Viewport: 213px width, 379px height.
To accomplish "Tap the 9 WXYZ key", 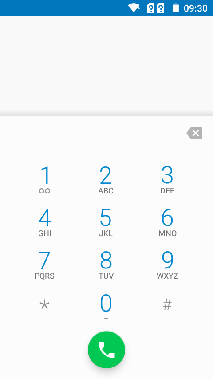I will pyautogui.click(x=167, y=265).
